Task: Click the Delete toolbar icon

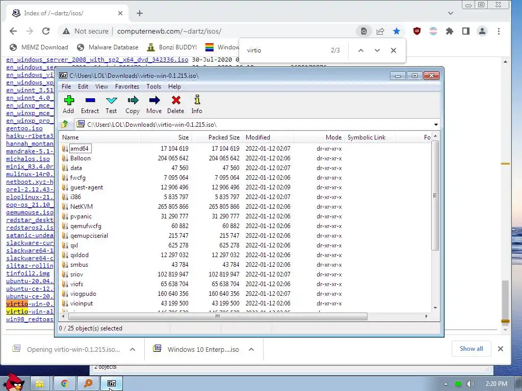Action: [176, 100]
